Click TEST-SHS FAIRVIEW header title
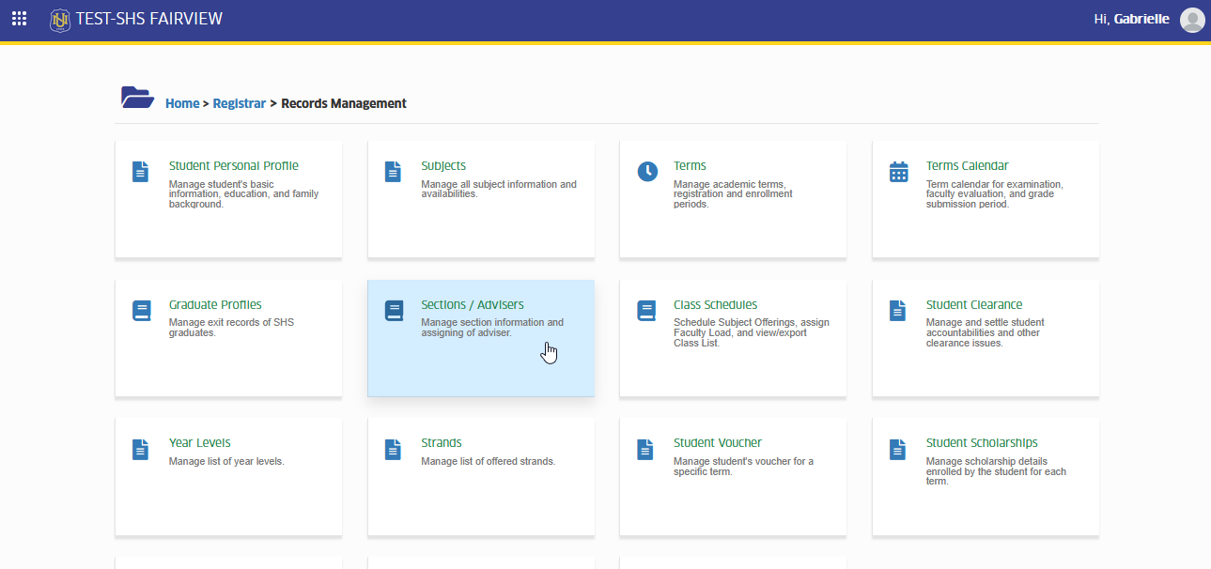The height and width of the screenshot is (569, 1211). [x=149, y=19]
